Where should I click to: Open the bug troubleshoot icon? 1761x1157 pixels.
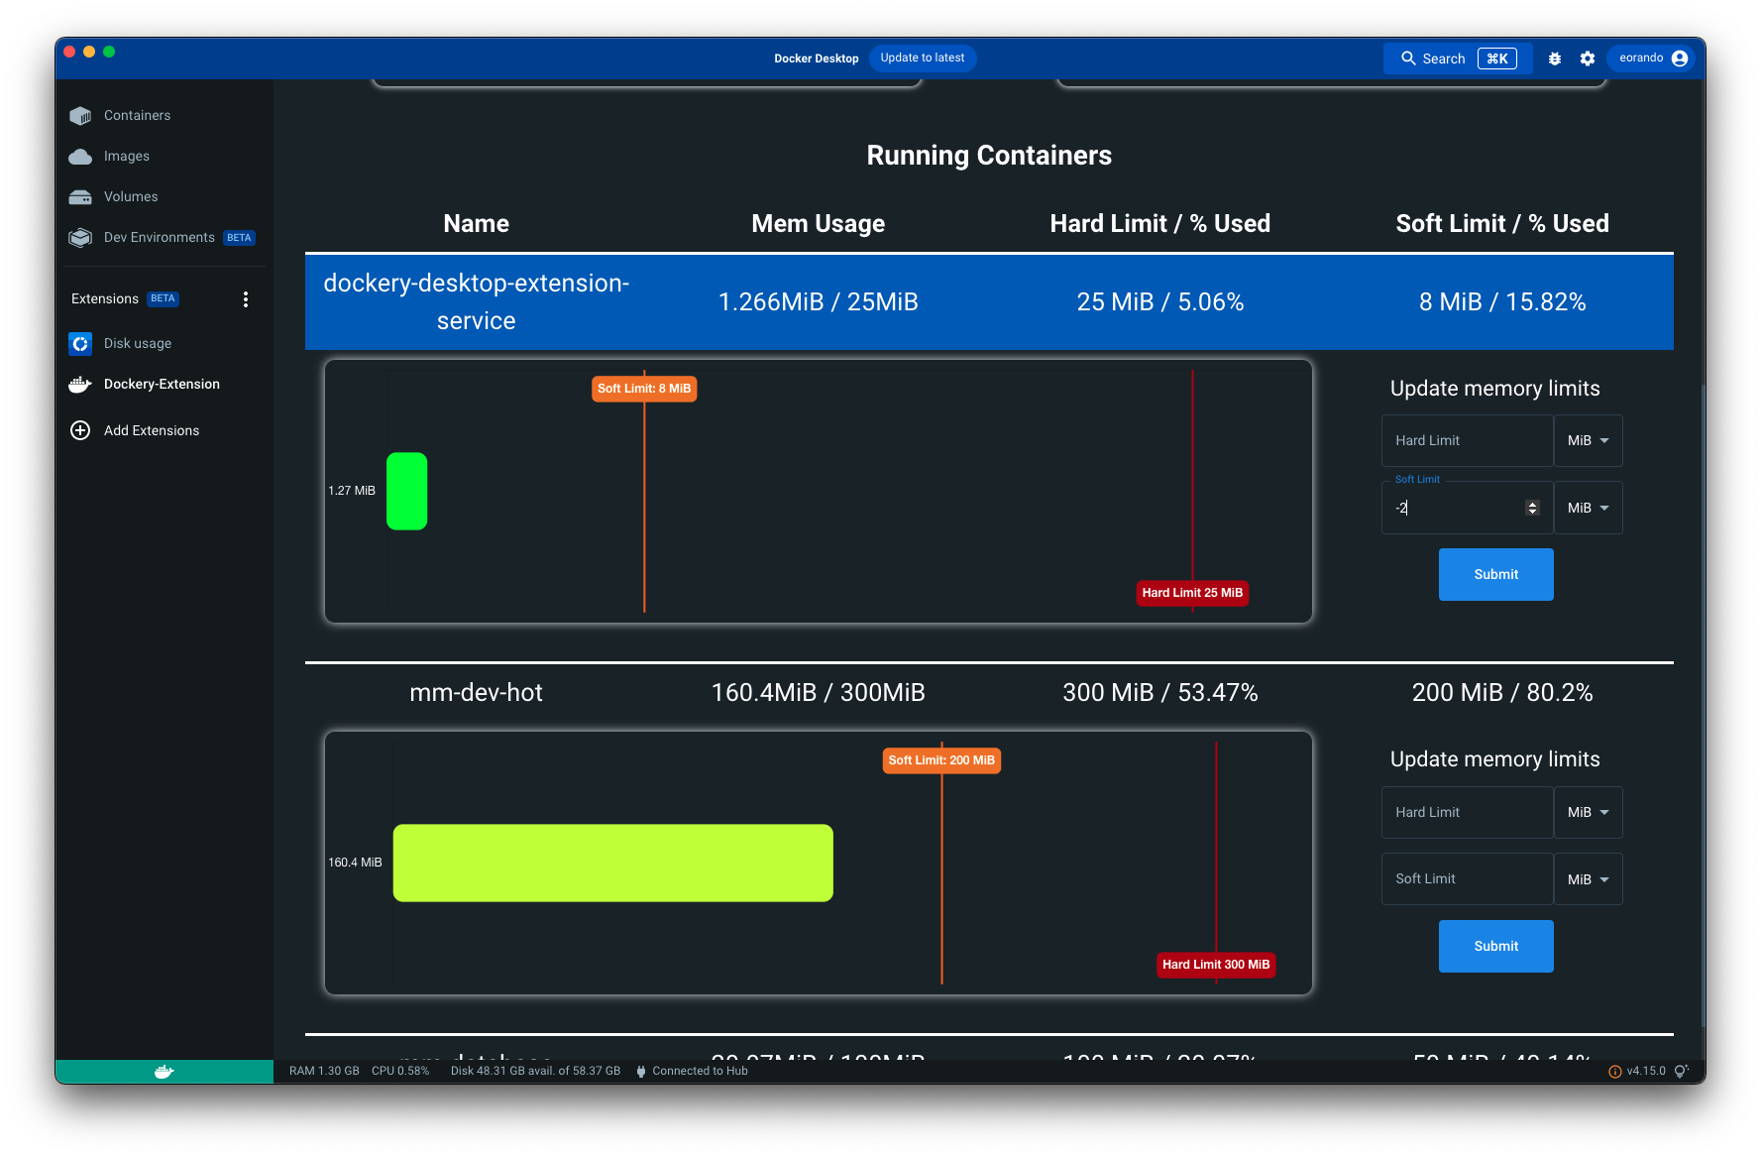coord(1555,58)
